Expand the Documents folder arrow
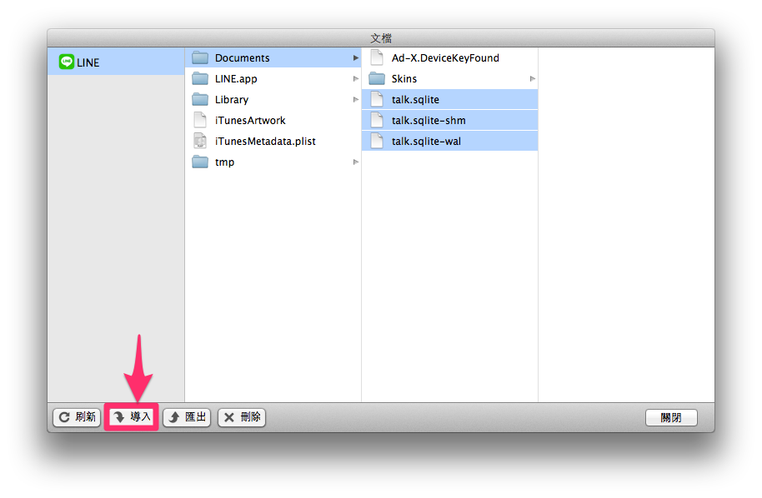762x498 pixels. [x=356, y=57]
